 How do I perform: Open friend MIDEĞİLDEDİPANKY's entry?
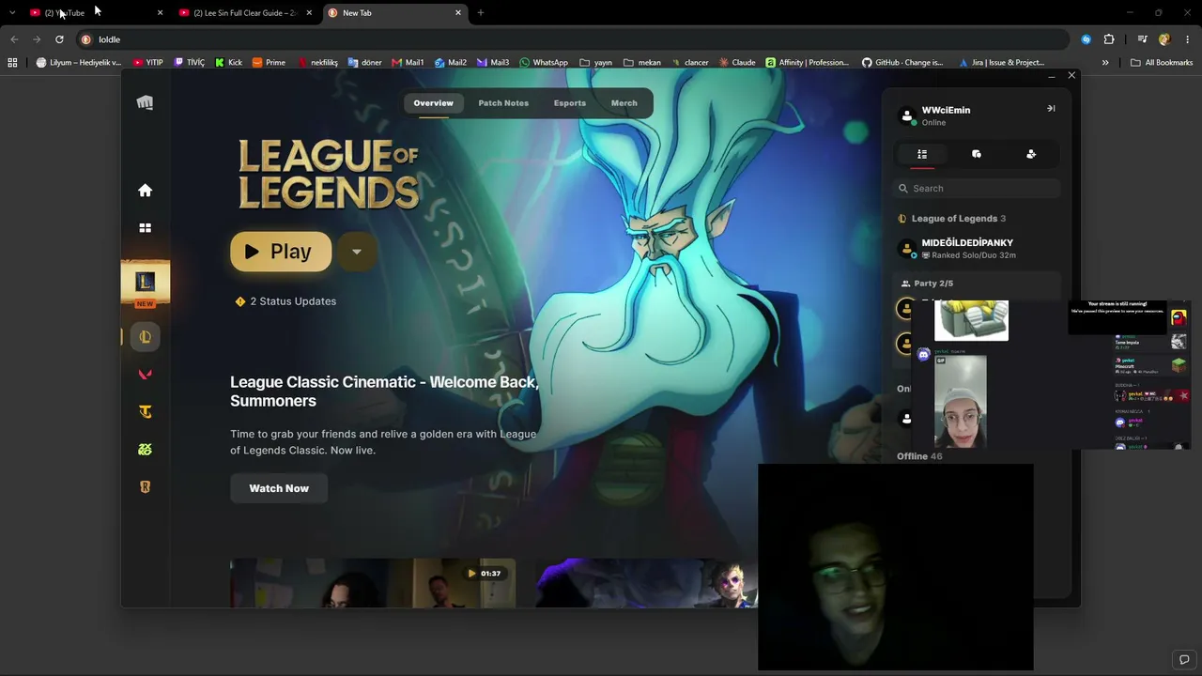pyautogui.click(x=977, y=249)
